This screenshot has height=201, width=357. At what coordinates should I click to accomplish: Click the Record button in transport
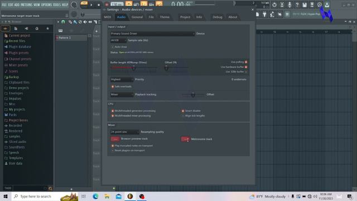click(107, 5)
